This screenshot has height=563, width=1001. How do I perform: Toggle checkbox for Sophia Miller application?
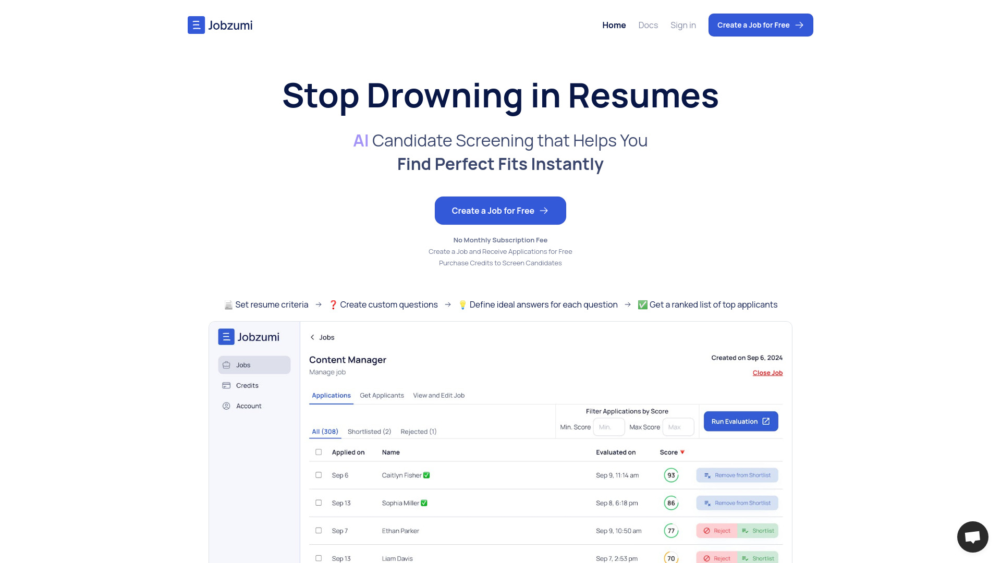[x=319, y=503]
